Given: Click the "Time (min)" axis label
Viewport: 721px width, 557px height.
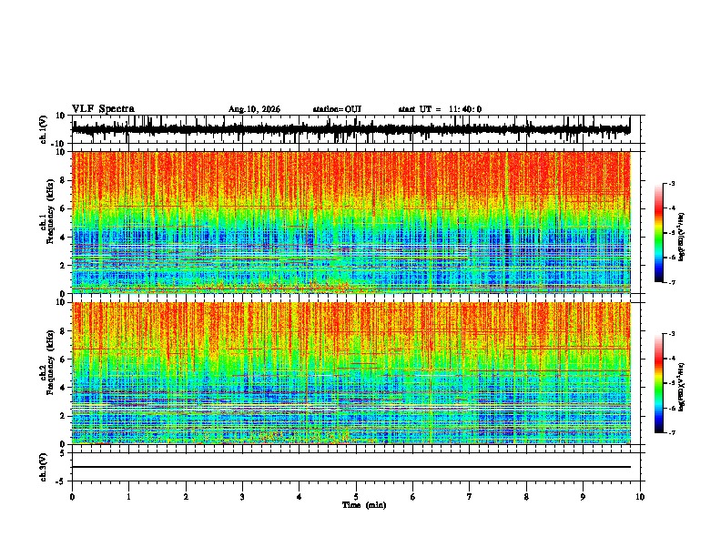Looking at the screenshot, I should [x=364, y=505].
